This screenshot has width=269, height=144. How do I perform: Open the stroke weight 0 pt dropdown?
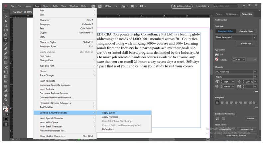tap(244, 60)
